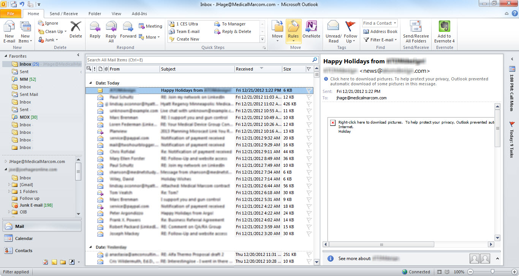Click the Connected globe status icon
The height and width of the screenshot is (276, 519).
coord(405,272)
